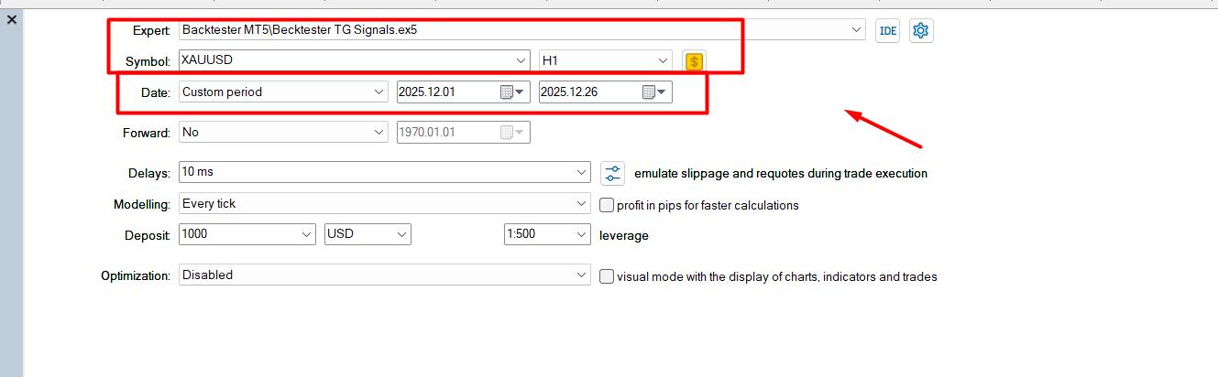Open the H1 timeframe dropdown
1218x377 pixels.
click(x=664, y=60)
